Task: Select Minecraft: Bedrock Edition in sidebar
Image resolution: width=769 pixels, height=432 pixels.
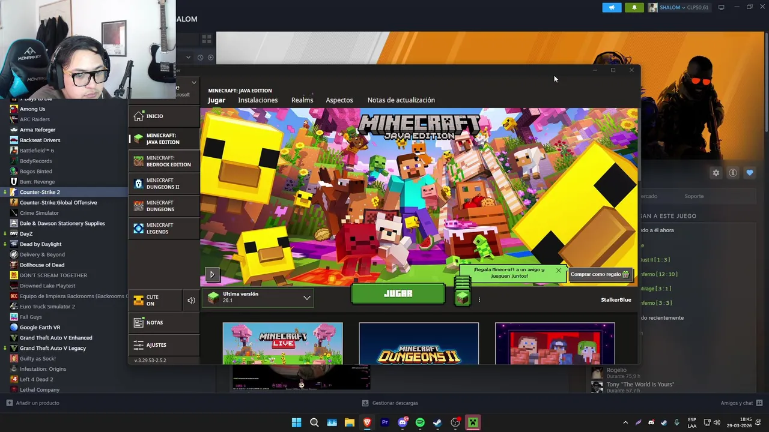Action: coord(164,161)
